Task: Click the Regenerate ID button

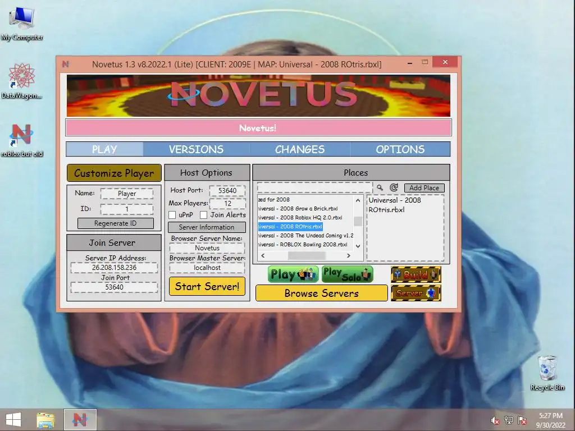Action: (116, 223)
